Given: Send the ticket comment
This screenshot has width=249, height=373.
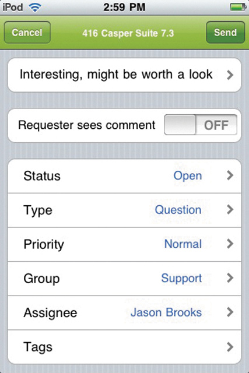Looking at the screenshot, I should tap(226, 33).
